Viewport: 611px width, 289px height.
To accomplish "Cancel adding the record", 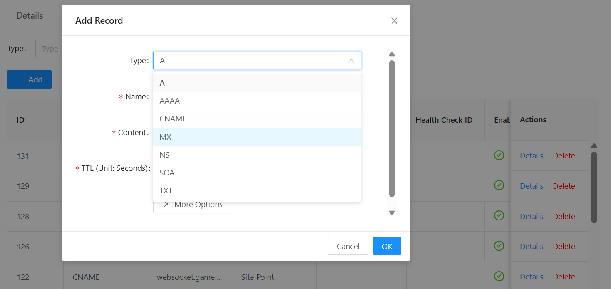I will 348,246.
